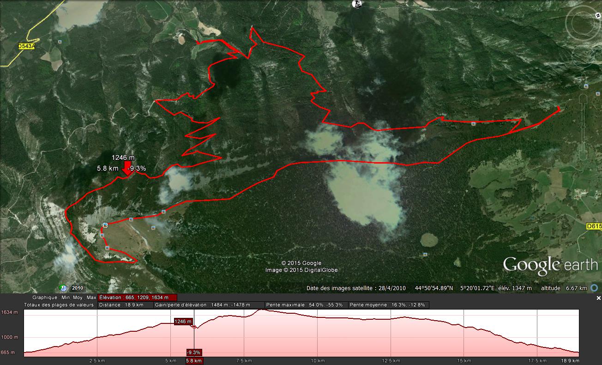
Task: Click the élév. 1347 m status readout
Action: pyautogui.click(x=514, y=288)
